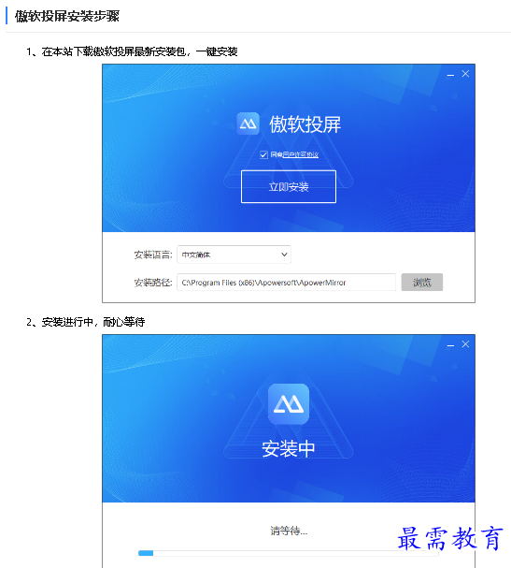Close the first installer window

(x=465, y=74)
